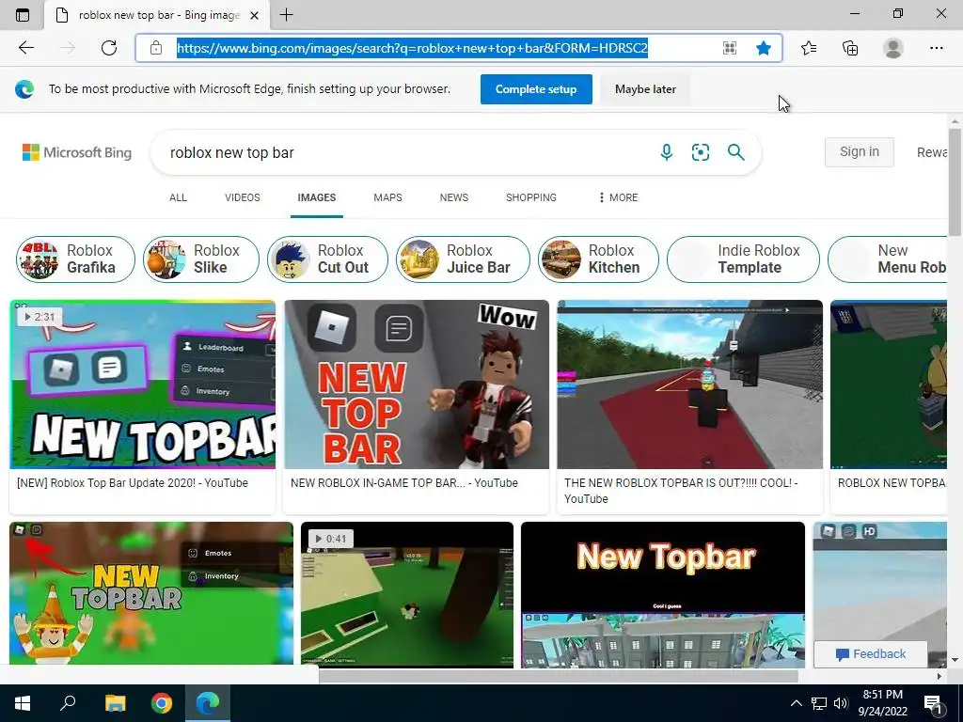Reload the page with the refresh icon
The height and width of the screenshot is (722, 963).
[x=109, y=48]
